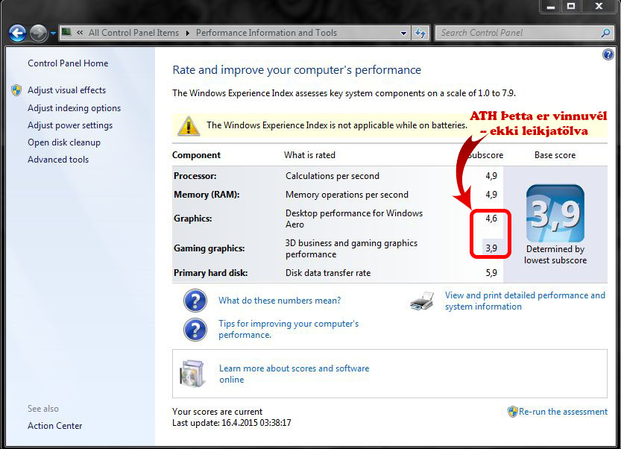Go to 'Control Panel Home'
The image size is (621, 449).
[x=68, y=63]
